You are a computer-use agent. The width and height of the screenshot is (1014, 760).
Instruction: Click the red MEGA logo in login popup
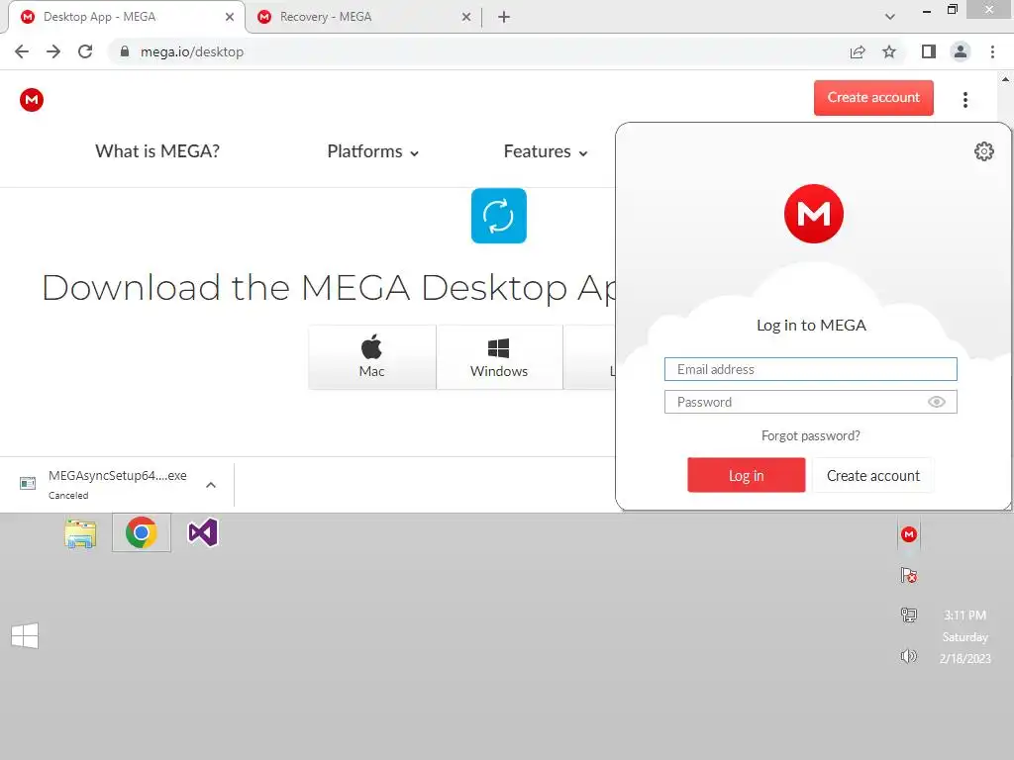(814, 214)
